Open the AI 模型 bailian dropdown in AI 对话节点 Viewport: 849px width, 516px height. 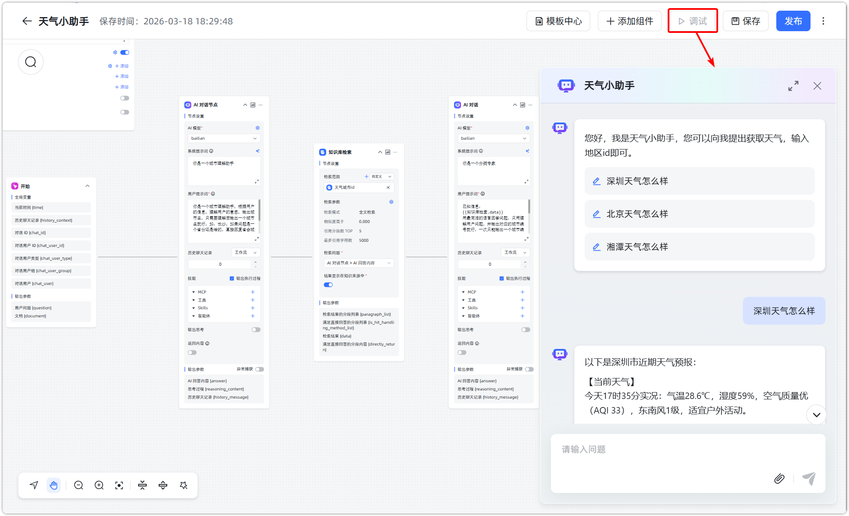click(224, 138)
